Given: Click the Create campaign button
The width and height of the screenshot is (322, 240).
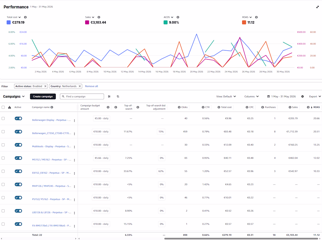Looking at the screenshot, I should click(x=43, y=96).
